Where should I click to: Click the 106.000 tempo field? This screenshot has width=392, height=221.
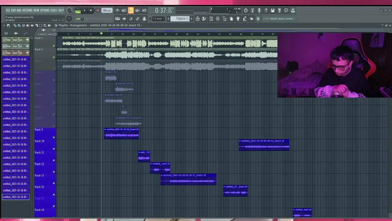pos(107,10)
